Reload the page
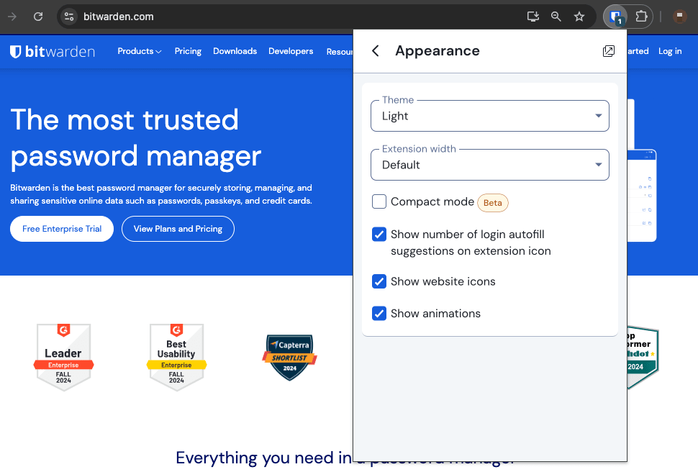Viewport: 698px width, 472px height. [37, 16]
